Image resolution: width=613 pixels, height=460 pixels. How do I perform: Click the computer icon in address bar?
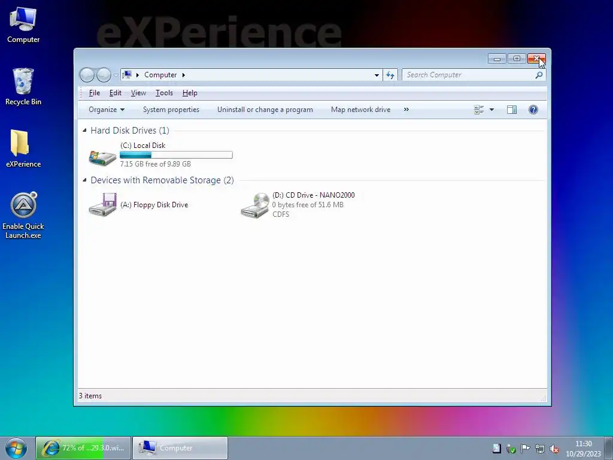pos(127,75)
